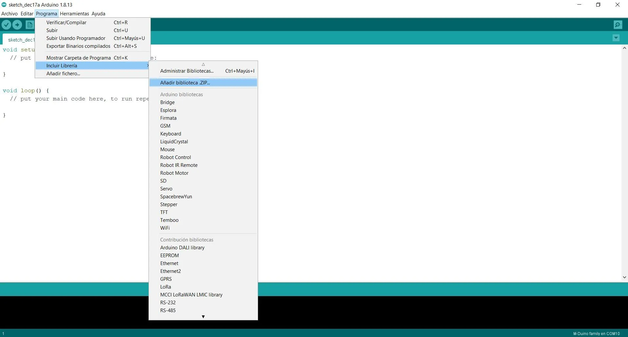This screenshot has height=337, width=628.
Task: Include the Bridge library
Action: 203,102
